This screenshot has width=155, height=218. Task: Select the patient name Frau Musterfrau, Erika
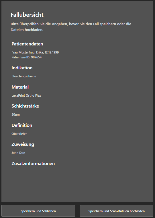click(28, 52)
